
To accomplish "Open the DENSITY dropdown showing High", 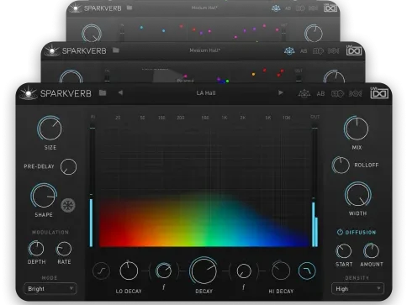I will click(x=357, y=288).
